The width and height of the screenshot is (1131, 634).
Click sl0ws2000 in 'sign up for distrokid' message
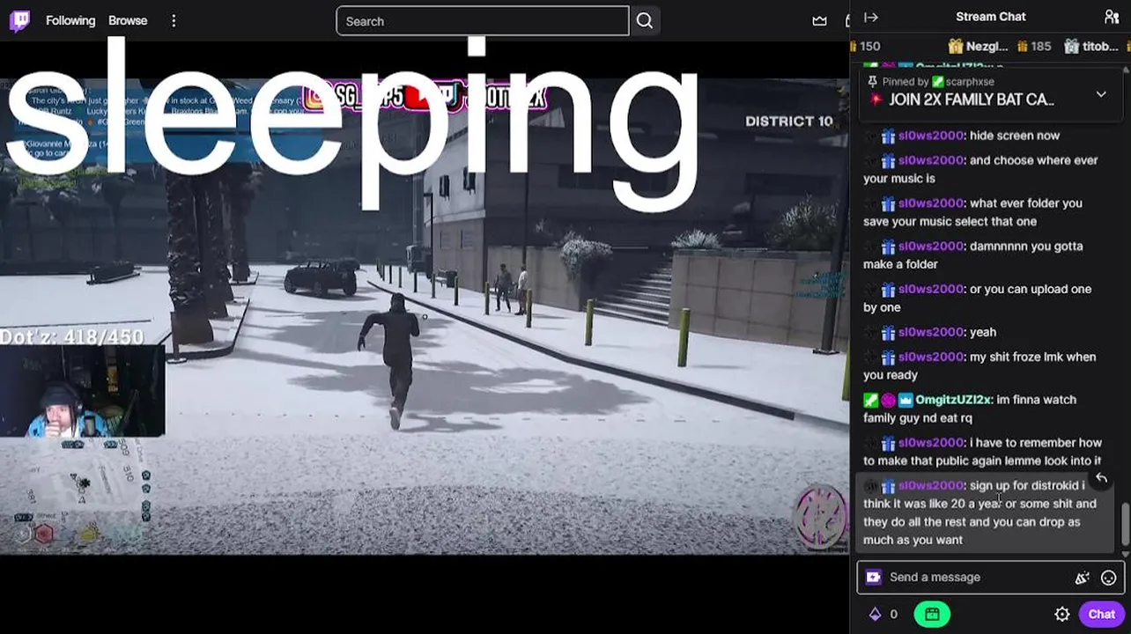click(x=932, y=485)
